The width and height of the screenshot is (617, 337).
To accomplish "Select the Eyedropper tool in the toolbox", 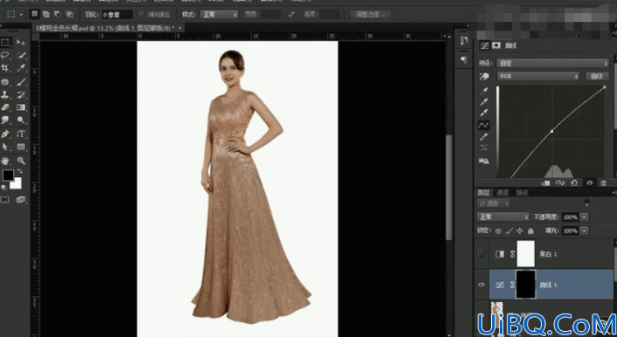I will coord(21,67).
